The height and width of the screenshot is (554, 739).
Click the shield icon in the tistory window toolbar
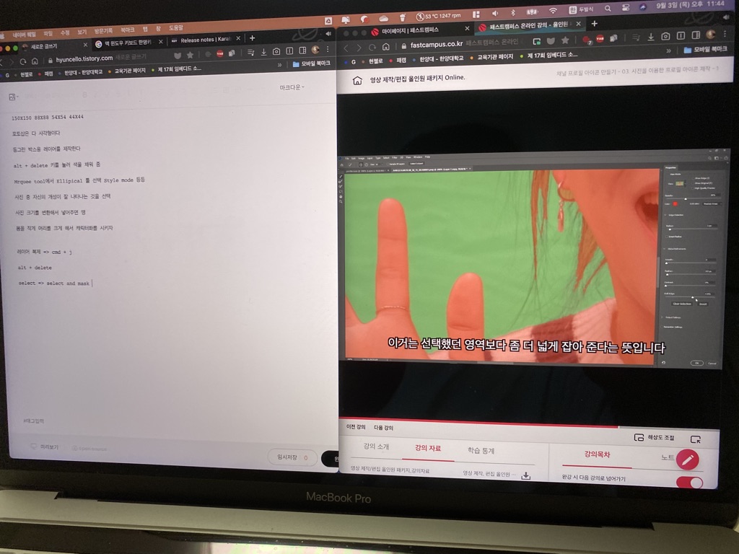coord(178,56)
